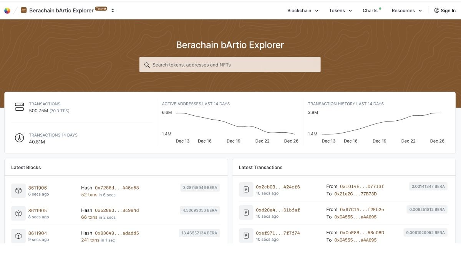Open the 52 txns link
The image size is (461, 258).
click(x=89, y=195)
